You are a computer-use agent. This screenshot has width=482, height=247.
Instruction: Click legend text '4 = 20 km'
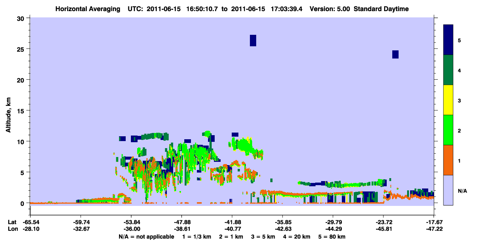tap(297, 237)
